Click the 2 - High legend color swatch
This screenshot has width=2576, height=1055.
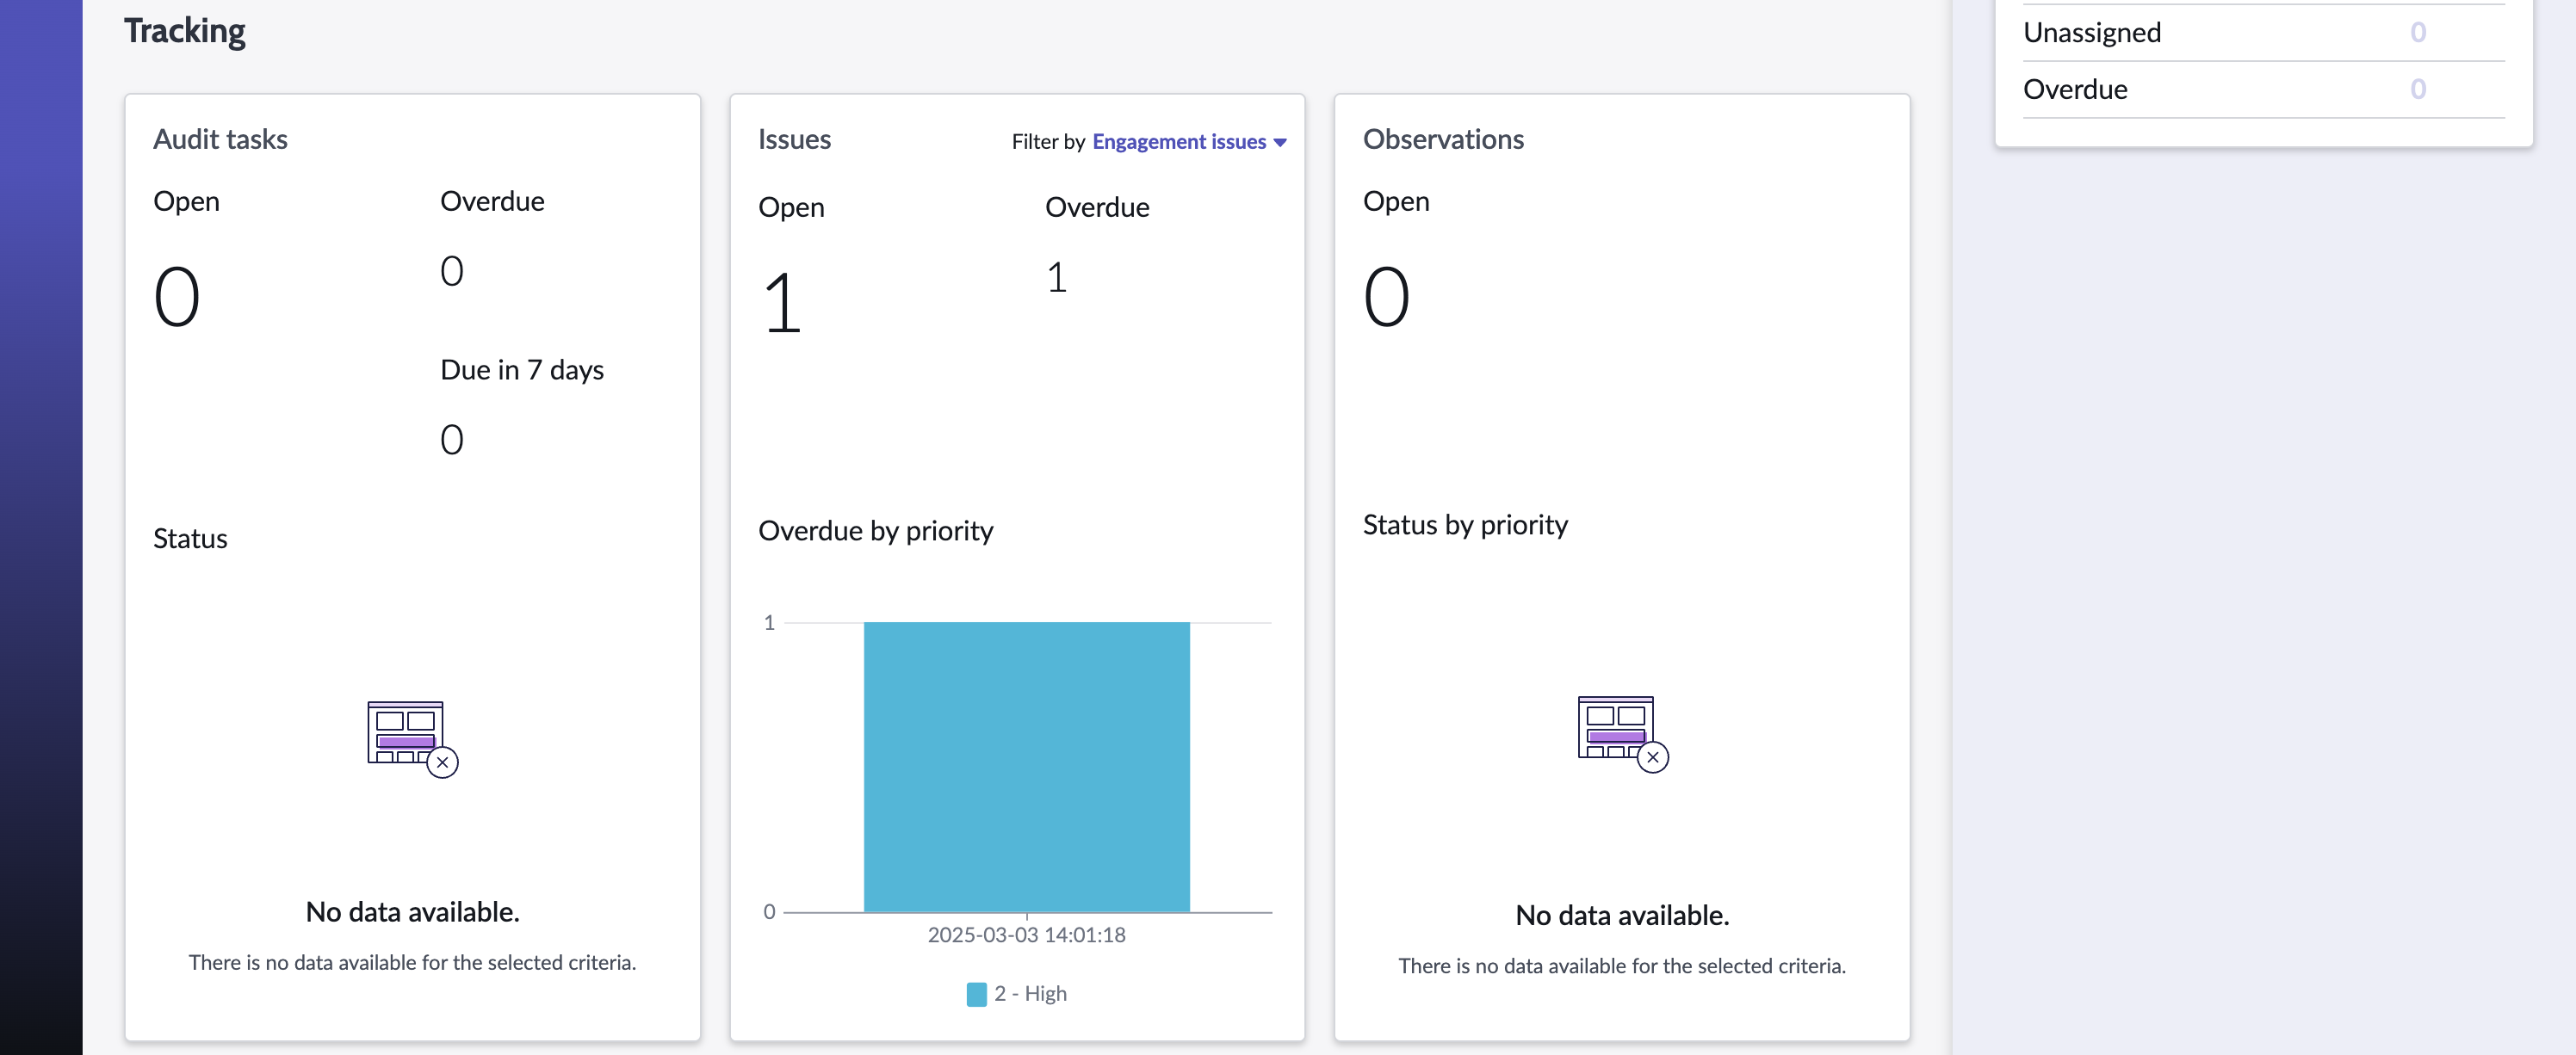[976, 994]
